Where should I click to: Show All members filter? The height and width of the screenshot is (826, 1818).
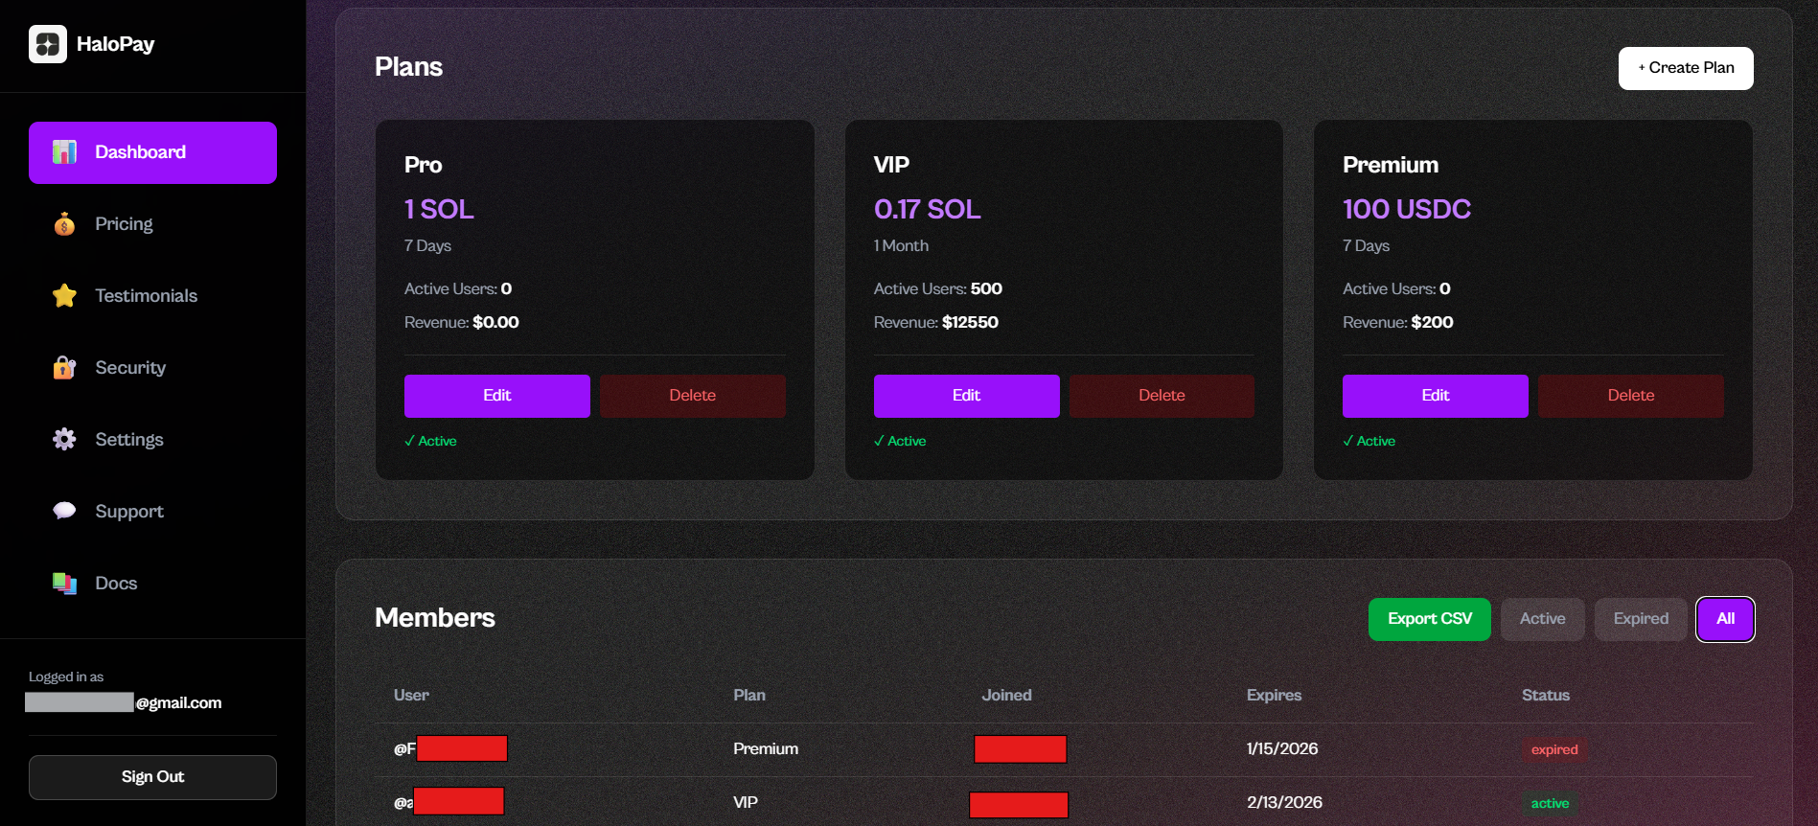pos(1725,619)
